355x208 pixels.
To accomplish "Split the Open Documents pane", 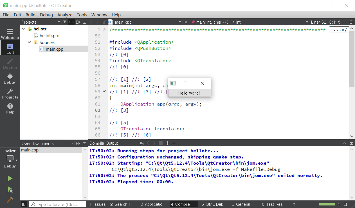I will [78, 143].
